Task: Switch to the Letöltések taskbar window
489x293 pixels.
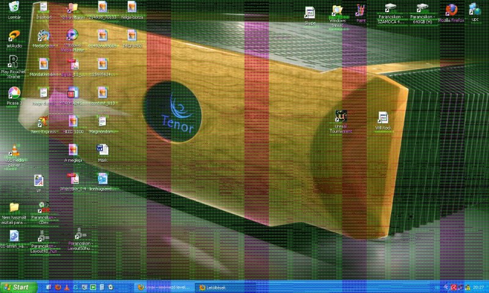Action: pyautogui.click(x=224, y=288)
